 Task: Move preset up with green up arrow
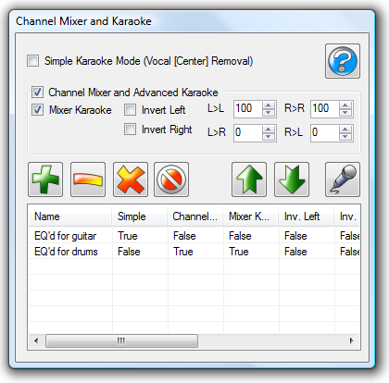(x=249, y=179)
